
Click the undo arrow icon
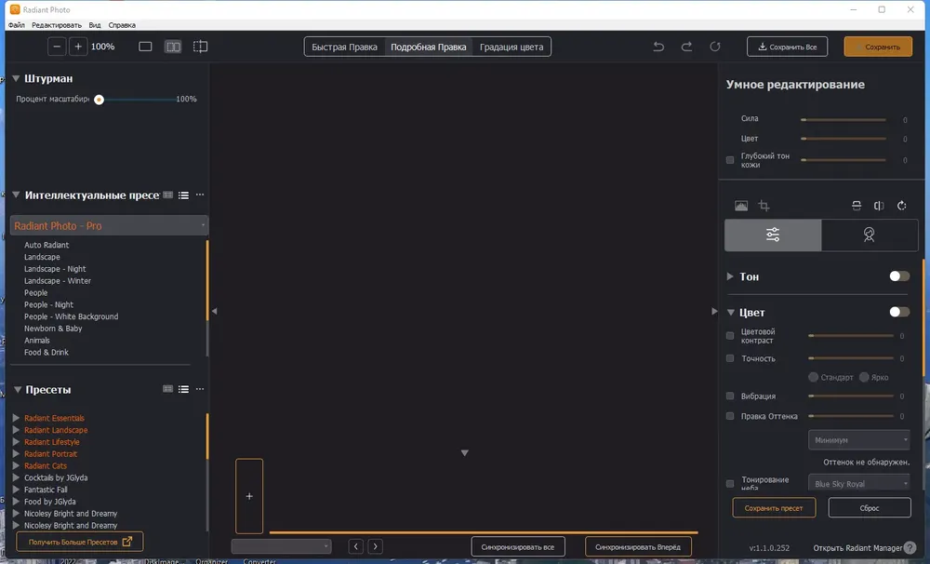(x=658, y=47)
